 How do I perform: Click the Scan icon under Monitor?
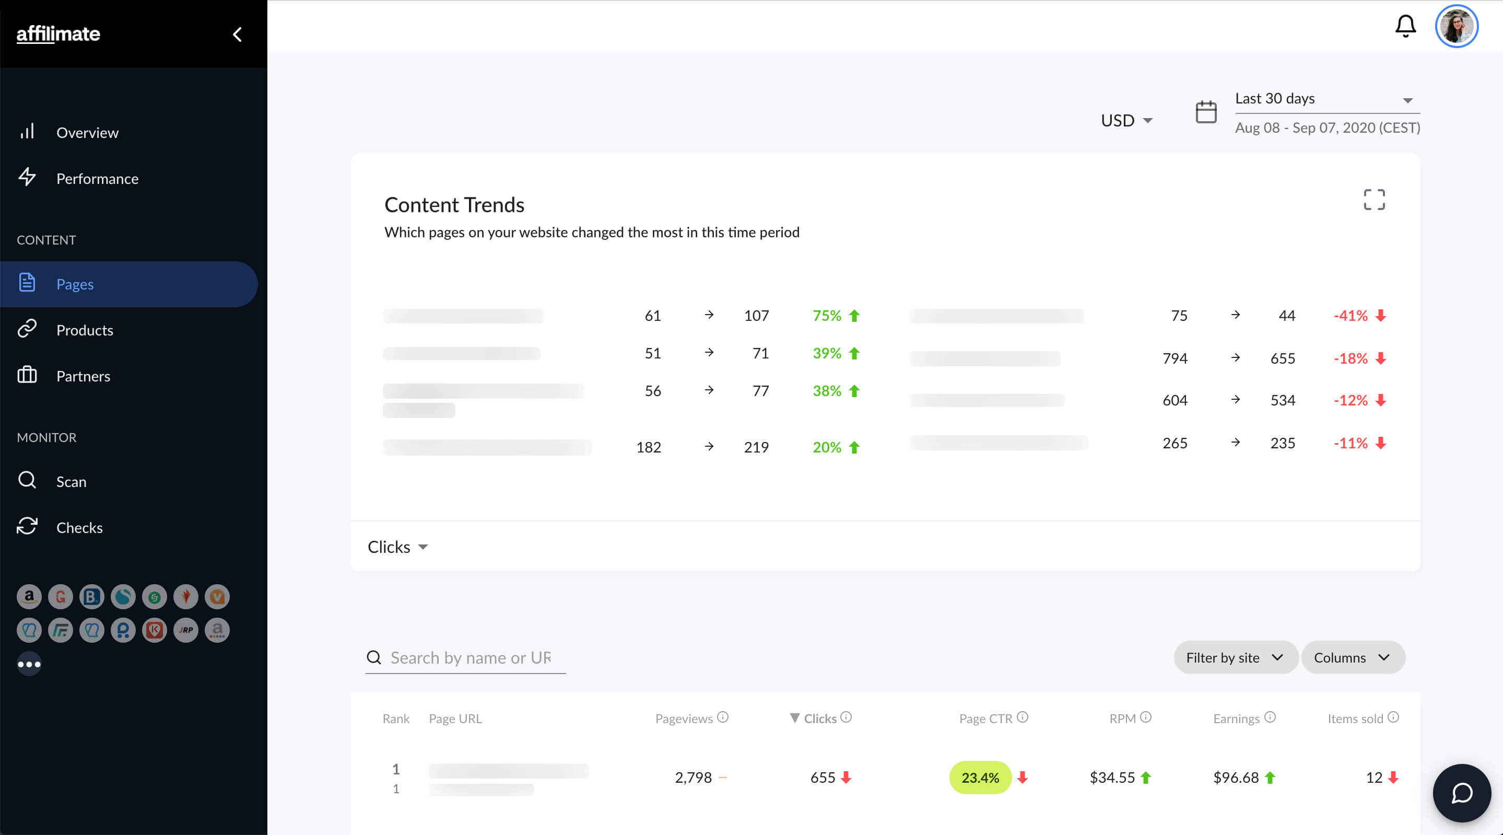[x=29, y=481]
